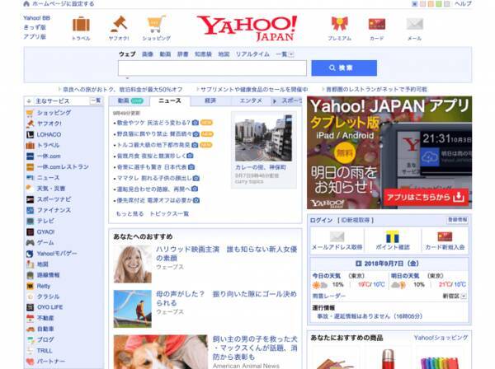Image resolution: width=495 pixels, height=369 pixels.
Task: Open GYAO! in the sidebar
Action: click(45, 232)
